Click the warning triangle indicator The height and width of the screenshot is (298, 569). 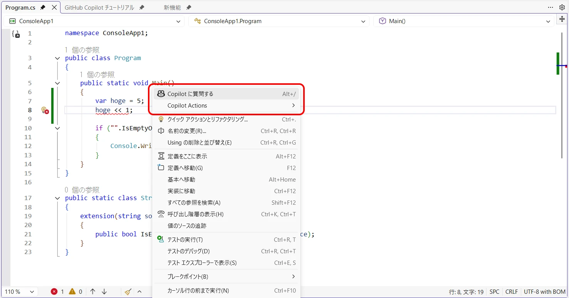pyautogui.click(x=72, y=292)
